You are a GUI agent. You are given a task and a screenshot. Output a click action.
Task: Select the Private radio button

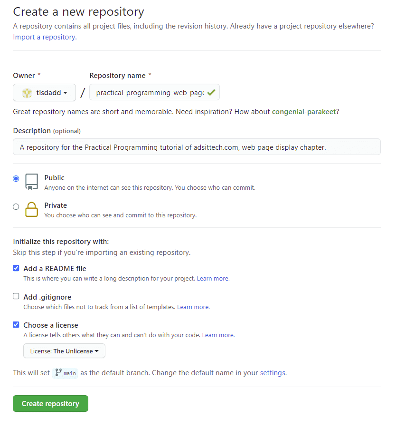(x=16, y=206)
